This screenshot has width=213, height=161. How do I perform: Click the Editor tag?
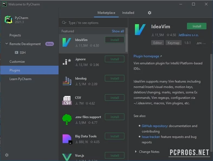click(157, 43)
